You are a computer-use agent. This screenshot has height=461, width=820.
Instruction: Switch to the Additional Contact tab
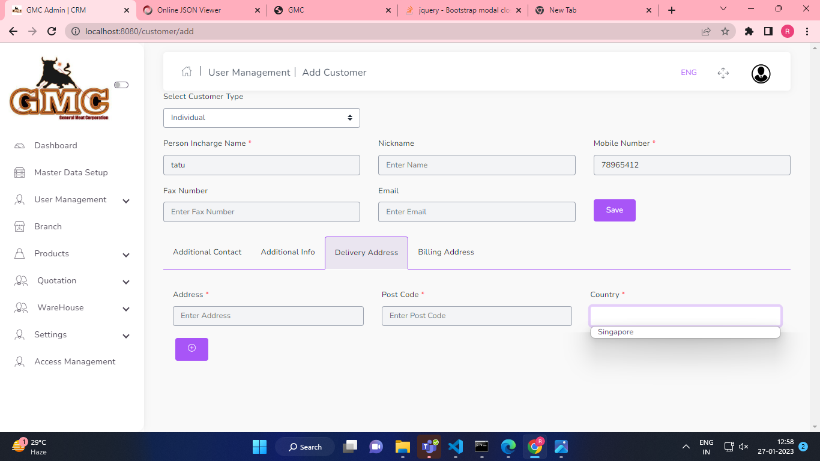click(x=207, y=252)
